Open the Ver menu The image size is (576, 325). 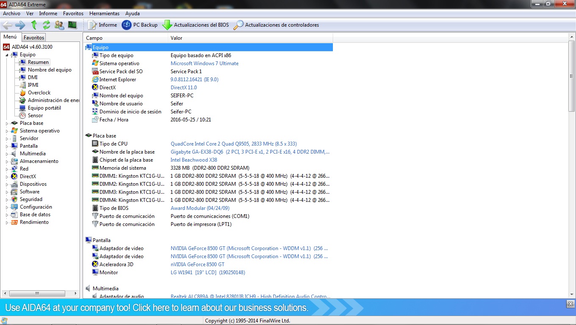(30, 14)
